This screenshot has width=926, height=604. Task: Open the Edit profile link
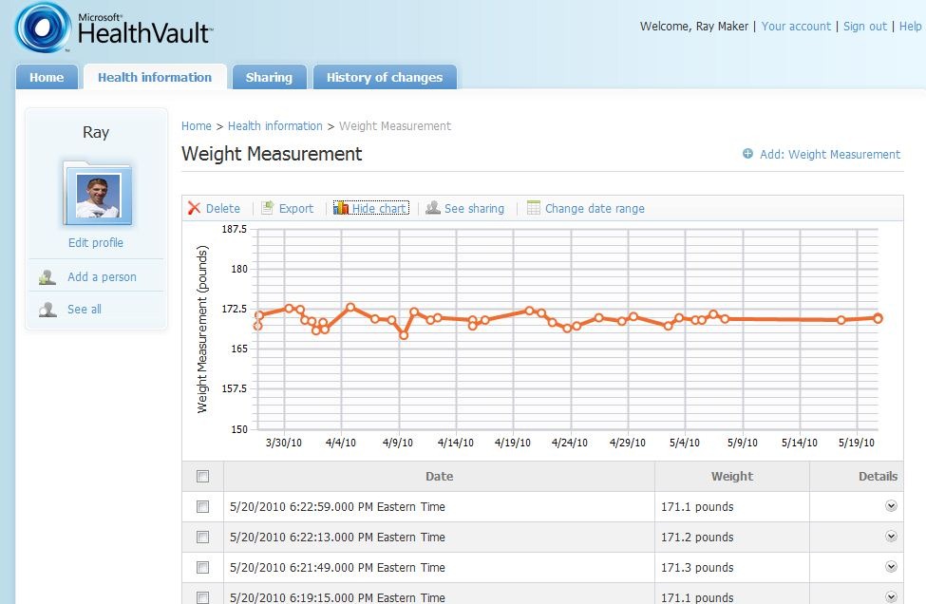click(x=96, y=243)
